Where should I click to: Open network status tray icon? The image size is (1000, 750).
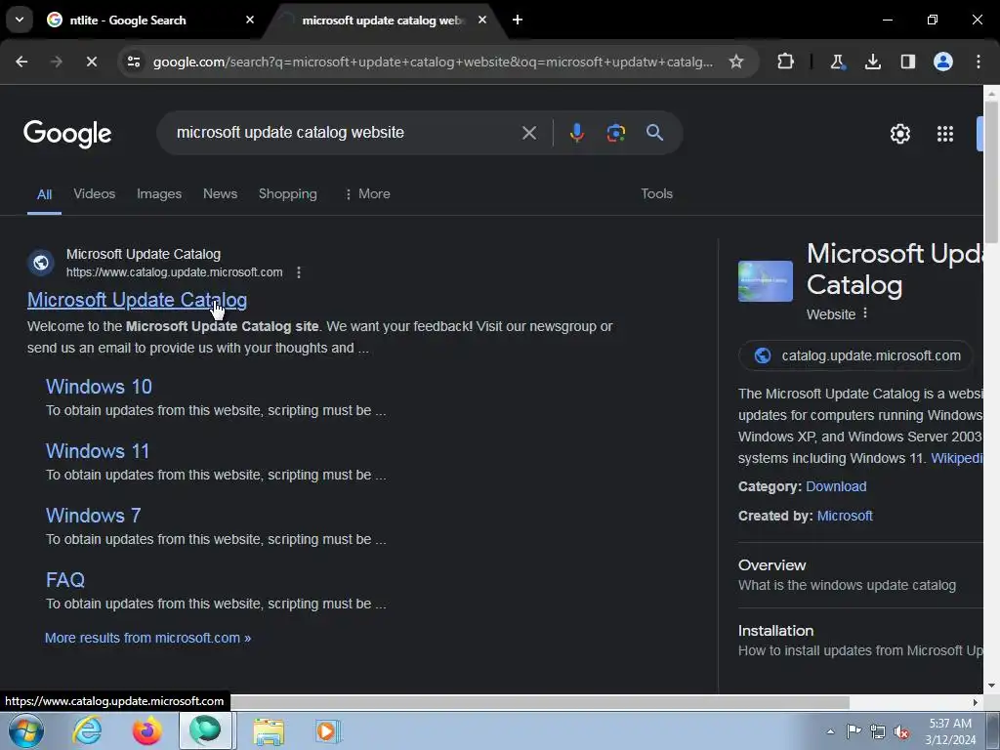(878, 731)
